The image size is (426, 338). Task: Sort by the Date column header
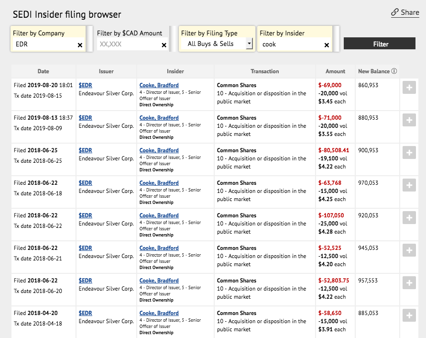click(43, 71)
